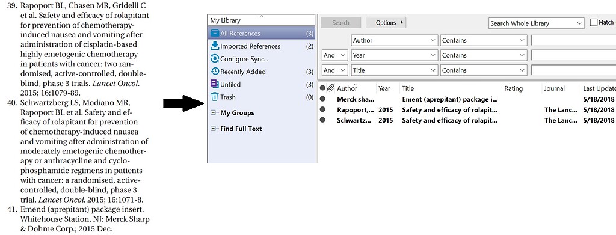Open the Options button menu
Viewport: 616px width, 235px height.
pyautogui.click(x=386, y=23)
